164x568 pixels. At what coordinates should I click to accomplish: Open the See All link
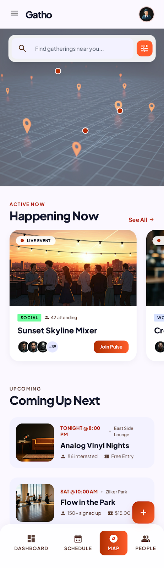(x=141, y=220)
